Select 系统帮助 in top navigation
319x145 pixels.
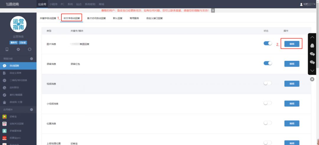pos(90,4)
